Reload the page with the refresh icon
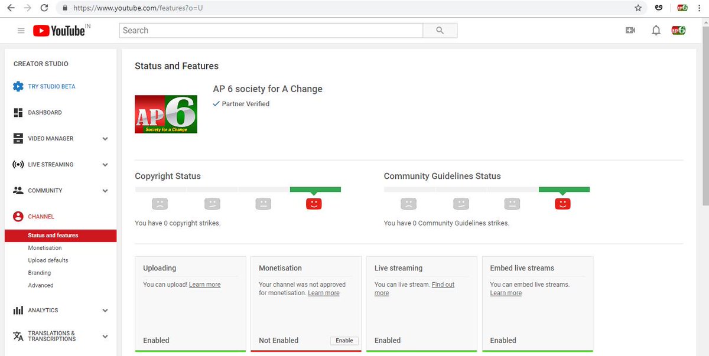This screenshot has height=356, width=709. click(44, 8)
